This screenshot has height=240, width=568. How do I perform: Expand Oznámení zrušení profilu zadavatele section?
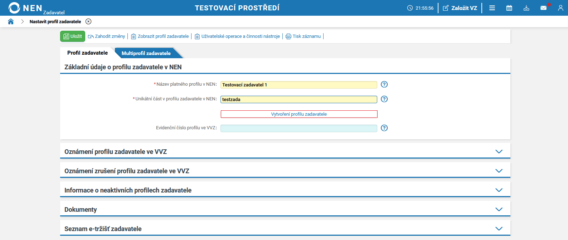tap(499, 171)
